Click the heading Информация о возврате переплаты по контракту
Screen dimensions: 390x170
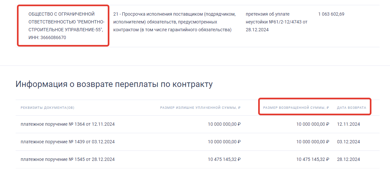(114, 84)
